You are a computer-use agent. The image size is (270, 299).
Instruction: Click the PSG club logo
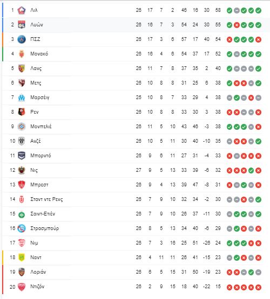coord(22,39)
